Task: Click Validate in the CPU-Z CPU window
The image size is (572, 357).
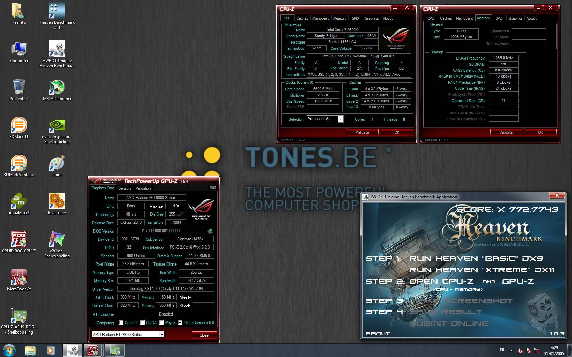Action: coord(362,132)
